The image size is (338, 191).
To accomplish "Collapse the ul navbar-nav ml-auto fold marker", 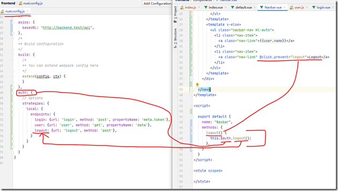I will click(x=192, y=30).
